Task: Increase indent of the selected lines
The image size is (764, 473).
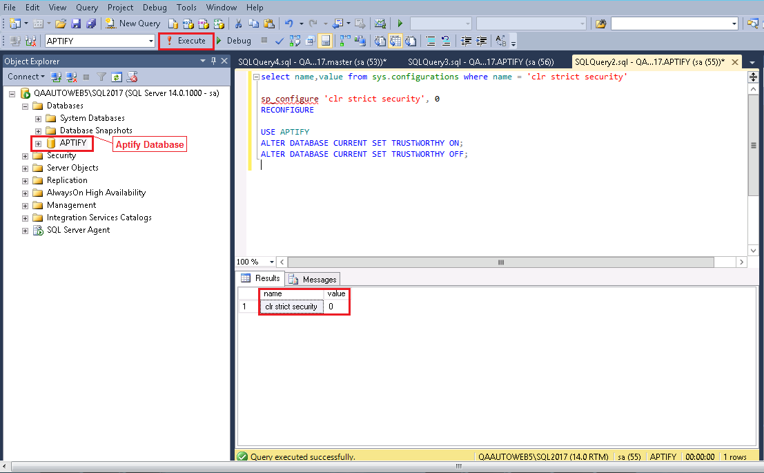Action: [x=482, y=41]
